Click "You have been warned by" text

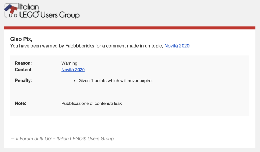[37, 46]
